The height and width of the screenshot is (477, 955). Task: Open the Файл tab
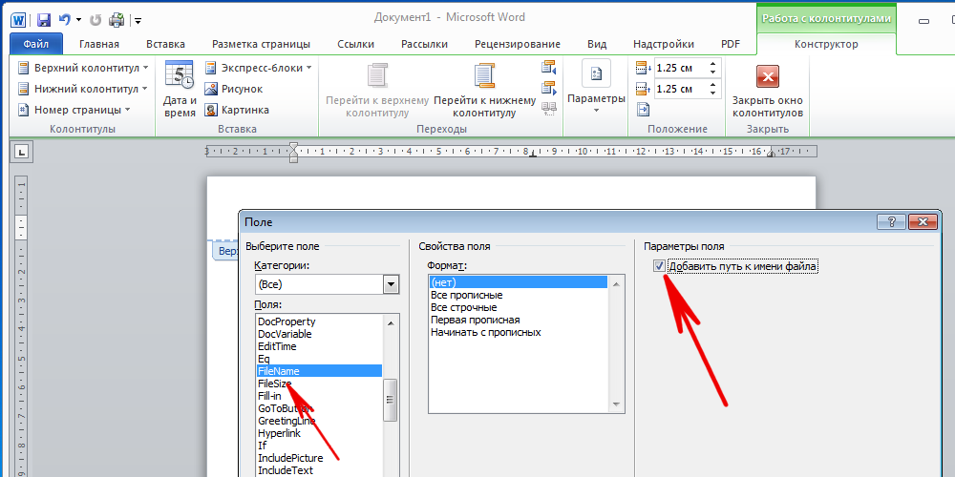[36, 44]
